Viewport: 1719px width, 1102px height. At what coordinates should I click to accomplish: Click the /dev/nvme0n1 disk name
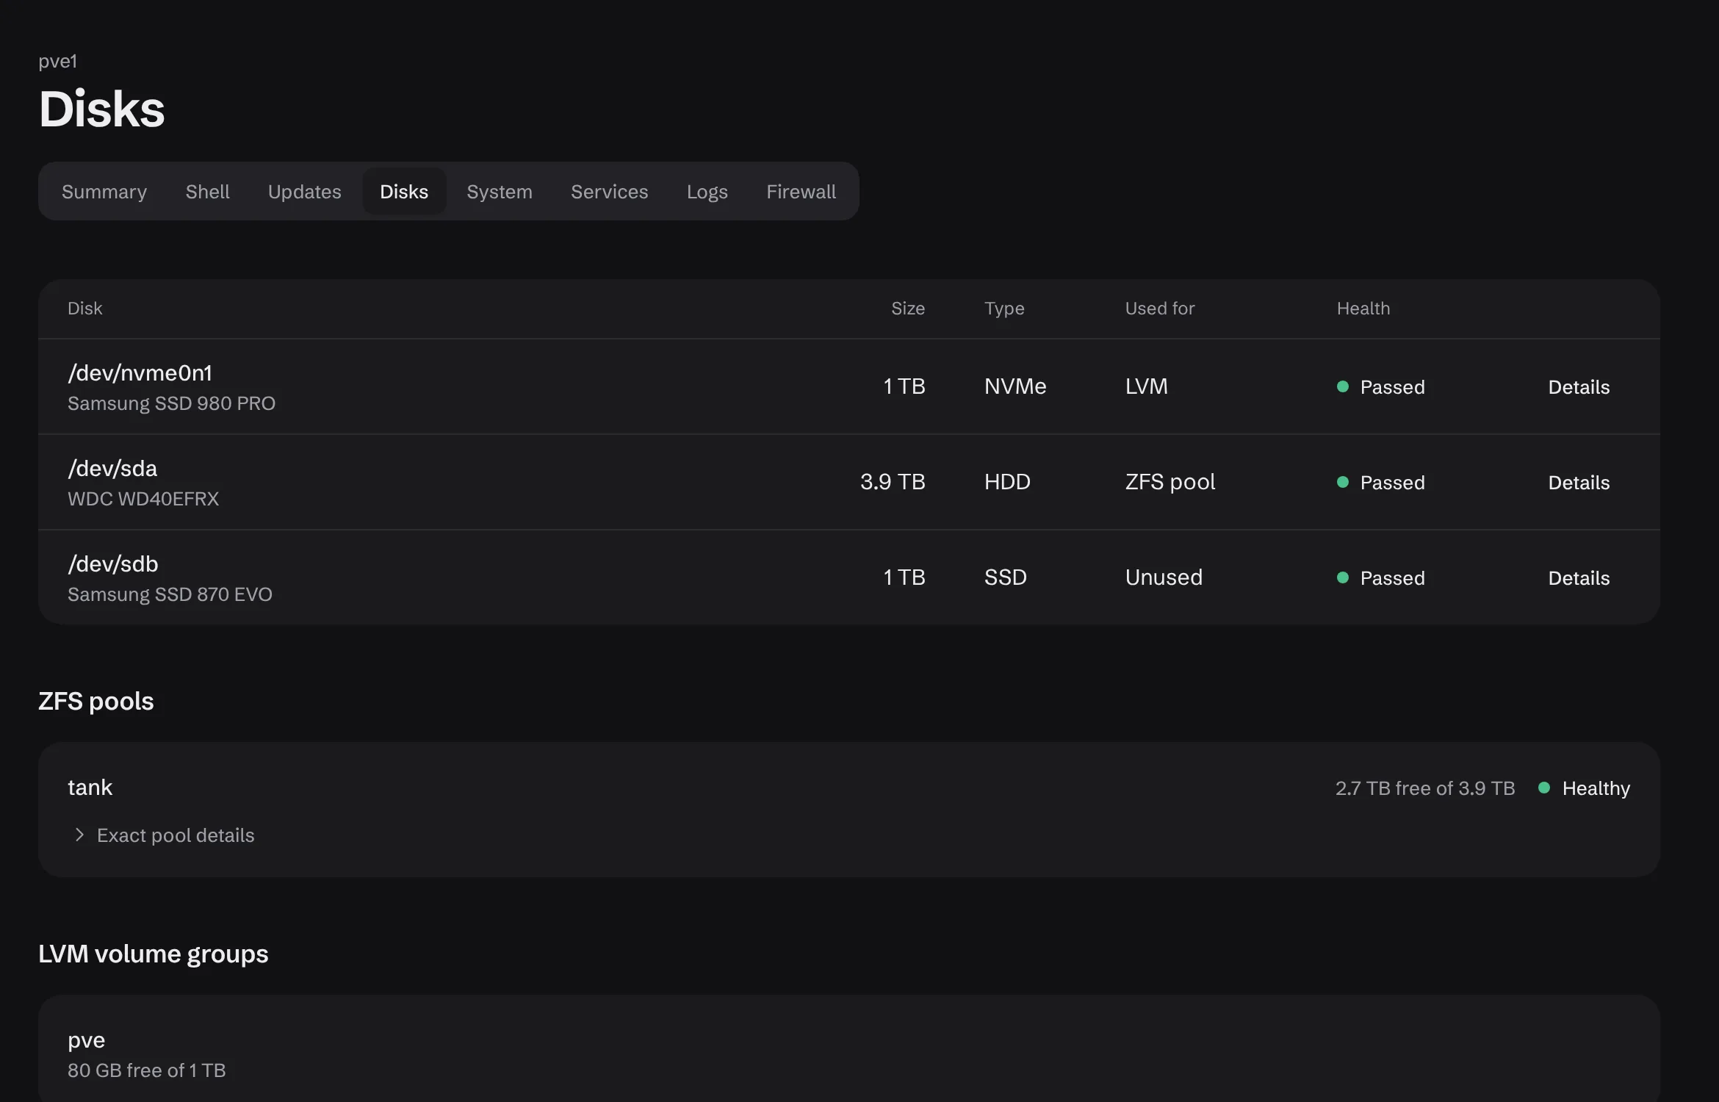[x=140, y=373]
